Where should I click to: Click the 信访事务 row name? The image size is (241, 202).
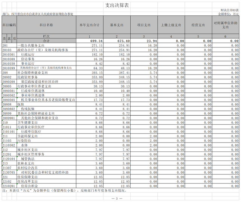point(27,59)
